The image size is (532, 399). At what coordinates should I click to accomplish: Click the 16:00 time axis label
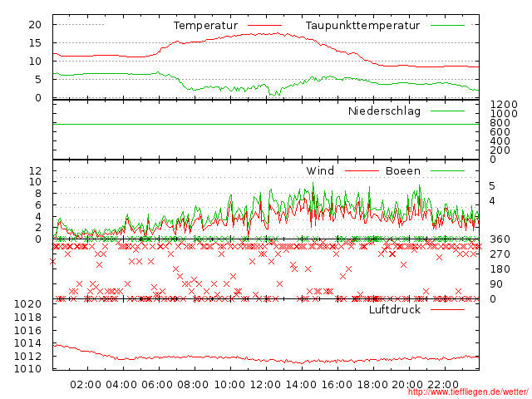point(337,385)
